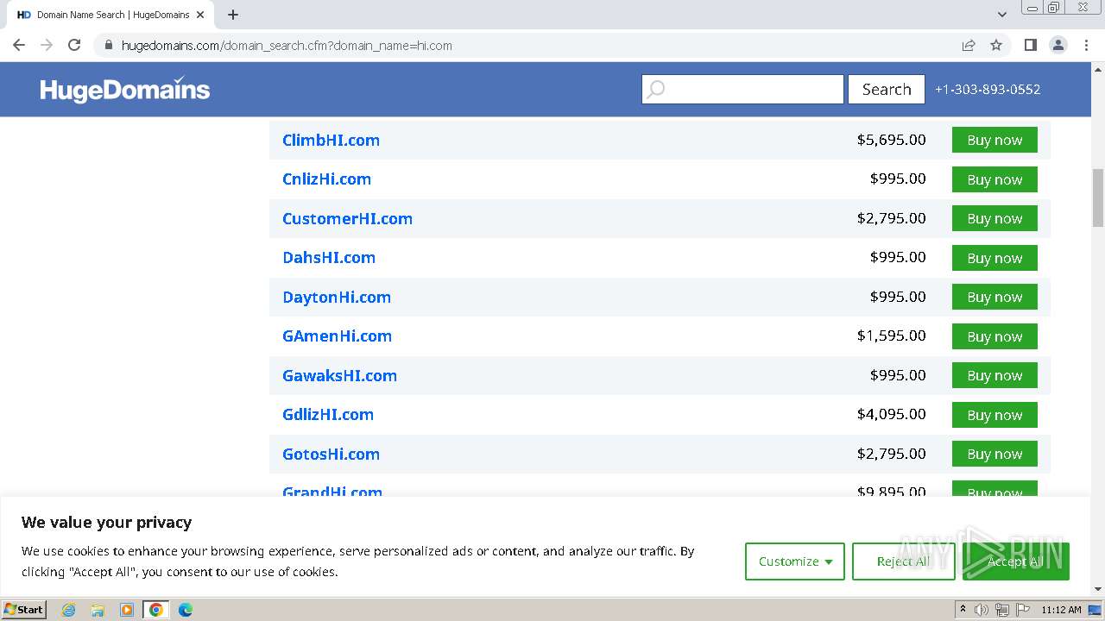Screen dimensions: 1105x621
Task: Open File Explorer from taskbar
Action: [98, 610]
